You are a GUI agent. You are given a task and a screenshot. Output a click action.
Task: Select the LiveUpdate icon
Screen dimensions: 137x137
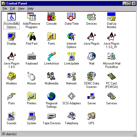click(71, 56)
